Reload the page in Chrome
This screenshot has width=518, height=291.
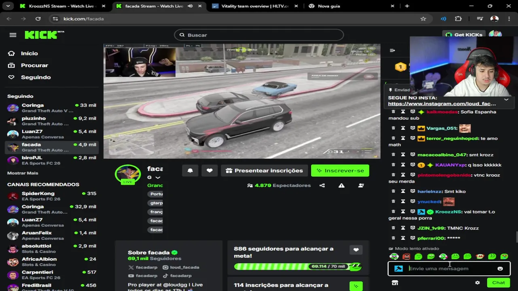click(x=38, y=19)
